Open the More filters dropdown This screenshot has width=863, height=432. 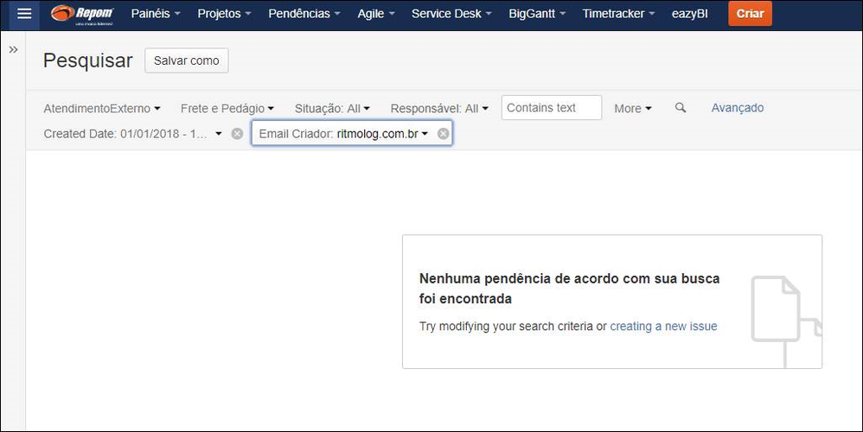[633, 108]
